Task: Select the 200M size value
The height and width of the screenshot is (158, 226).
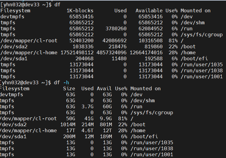Action: pyautogui.click(x=69, y=137)
